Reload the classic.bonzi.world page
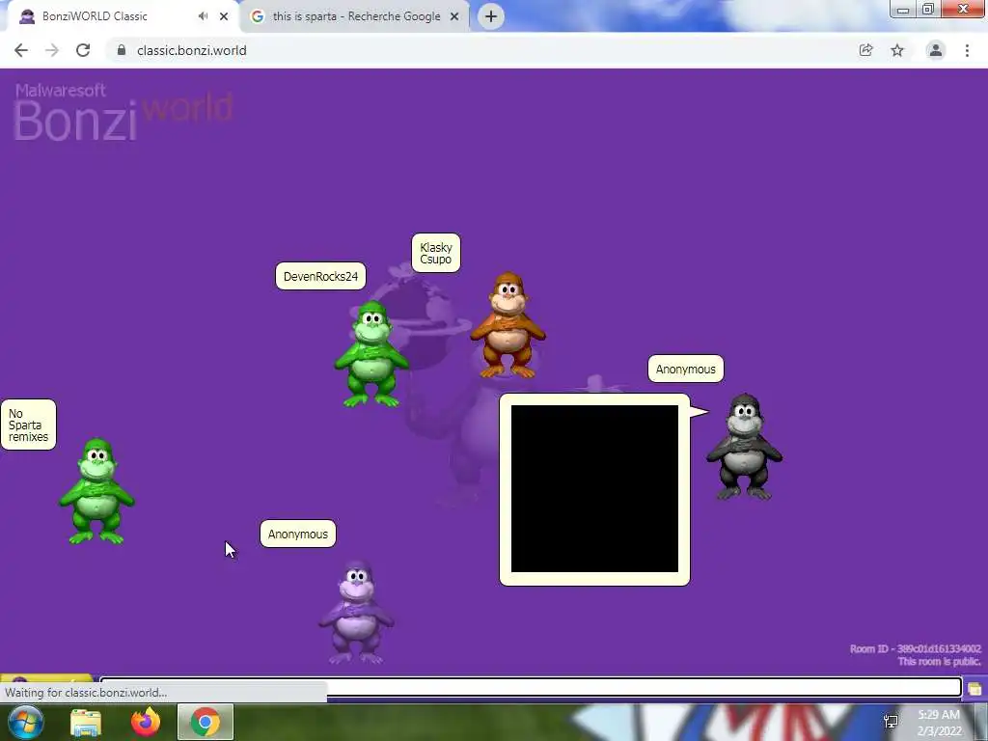Viewport: 988px width, 741px height. [x=83, y=50]
